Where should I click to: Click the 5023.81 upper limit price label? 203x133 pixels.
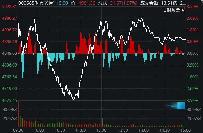[x=10, y=6]
